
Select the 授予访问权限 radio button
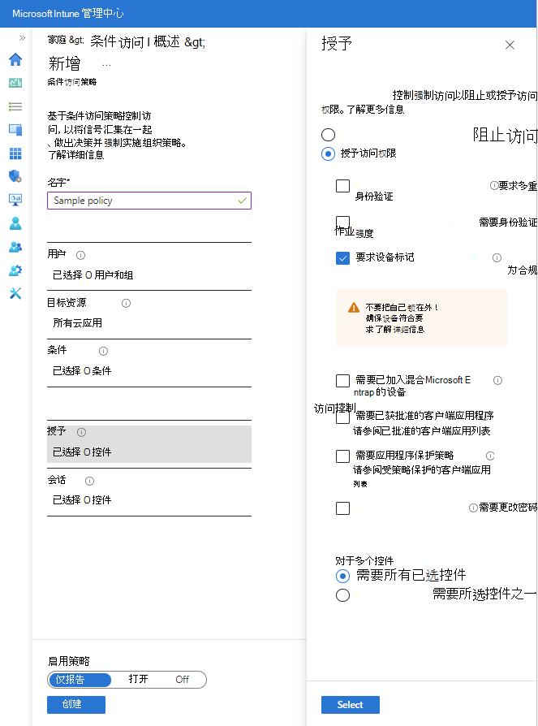(328, 153)
